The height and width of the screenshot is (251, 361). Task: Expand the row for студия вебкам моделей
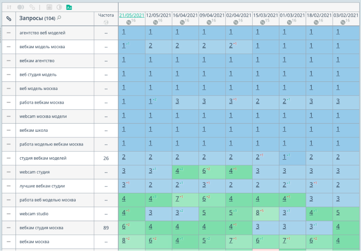(9, 158)
